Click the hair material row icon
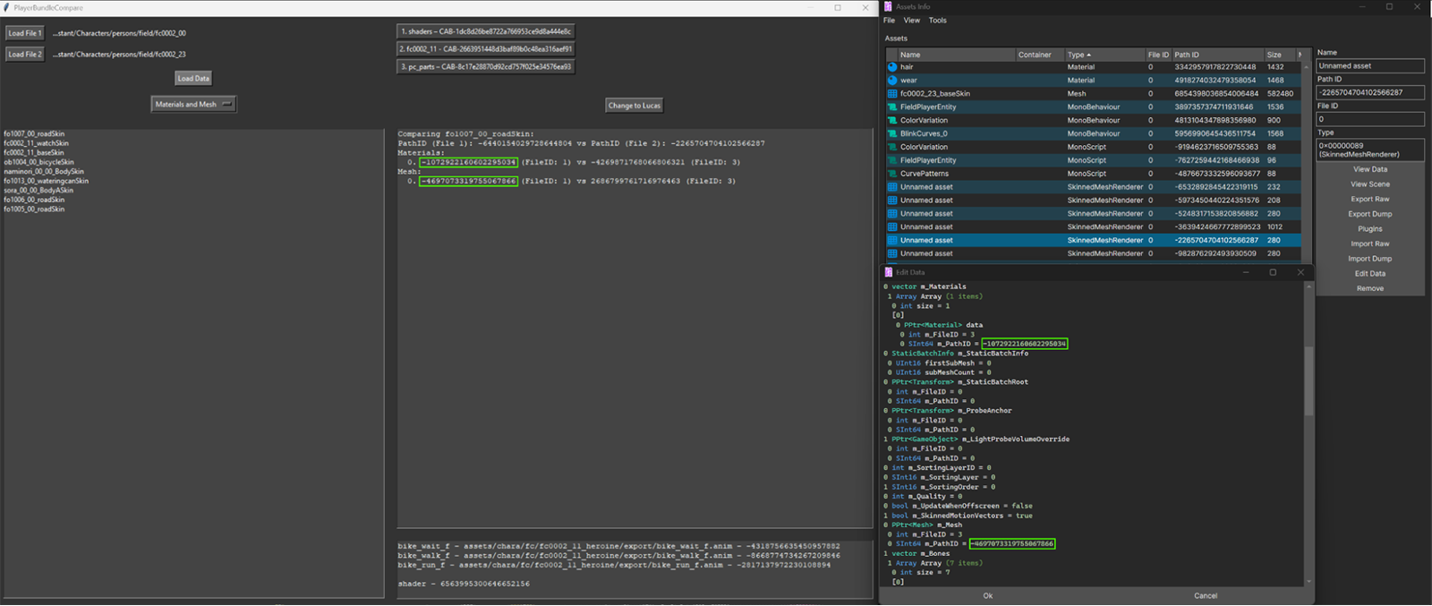This screenshot has width=1432, height=606. [x=892, y=67]
